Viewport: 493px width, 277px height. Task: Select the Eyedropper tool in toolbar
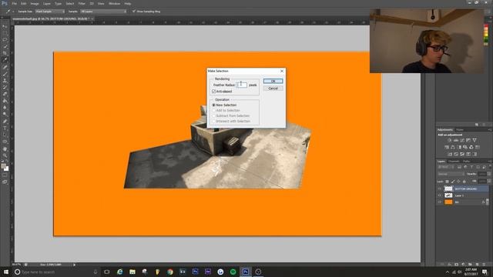(5, 60)
